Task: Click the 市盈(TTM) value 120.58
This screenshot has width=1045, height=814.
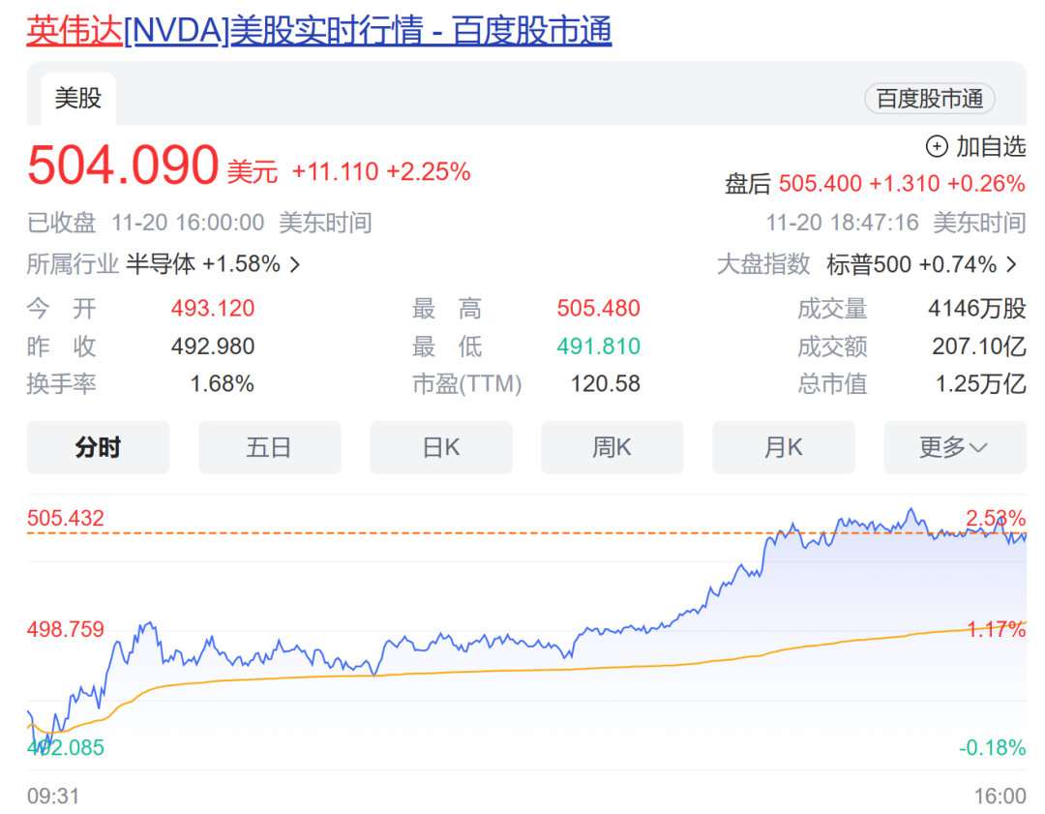Action: (x=605, y=383)
